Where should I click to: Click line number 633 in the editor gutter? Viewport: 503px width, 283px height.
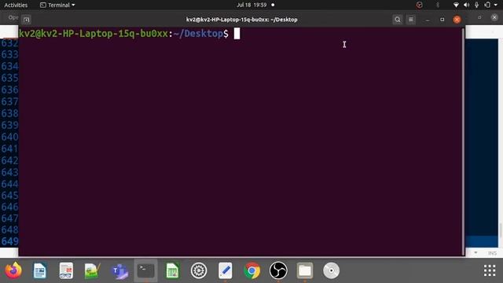click(x=9, y=54)
